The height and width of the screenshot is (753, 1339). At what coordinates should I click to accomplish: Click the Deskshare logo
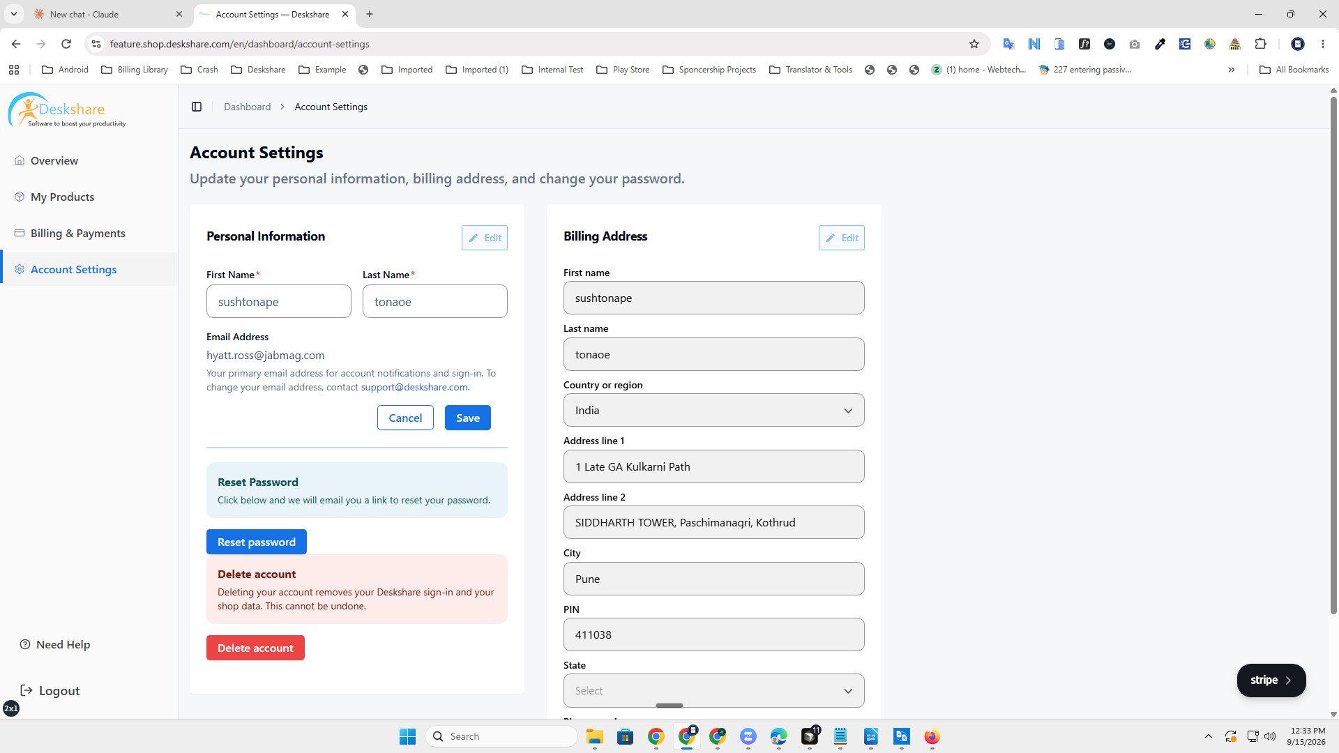click(x=68, y=111)
